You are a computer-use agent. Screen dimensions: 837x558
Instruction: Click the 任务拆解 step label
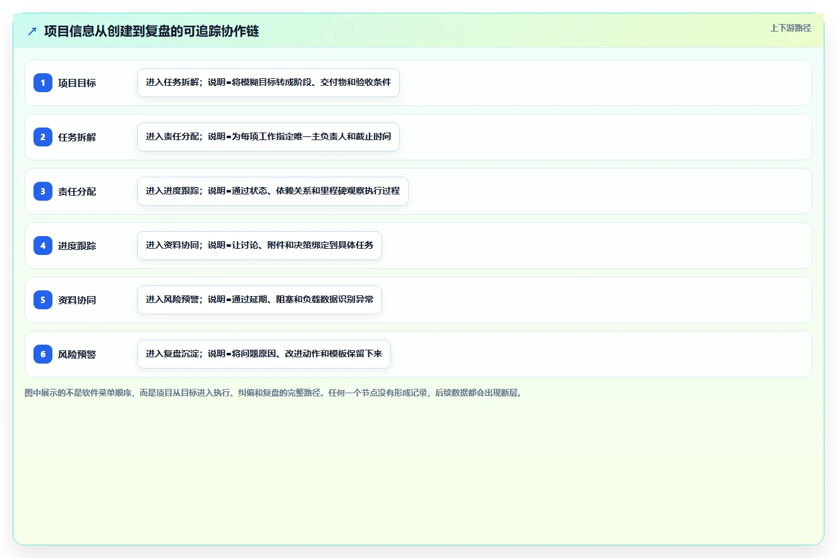click(x=77, y=137)
